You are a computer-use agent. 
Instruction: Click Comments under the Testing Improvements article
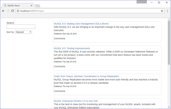pyautogui.click(x=59, y=67)
